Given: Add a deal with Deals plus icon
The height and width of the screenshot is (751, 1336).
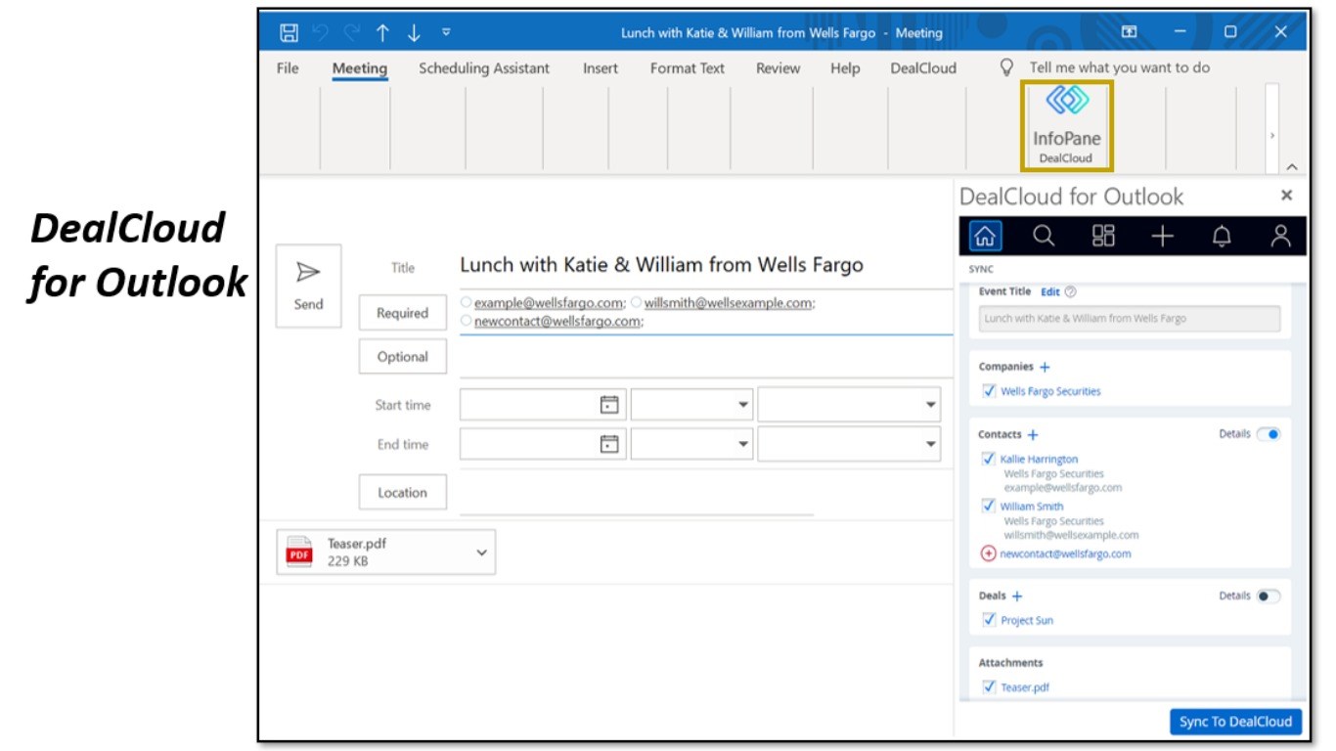Looking at the screenshot, I should [1017, 596].
